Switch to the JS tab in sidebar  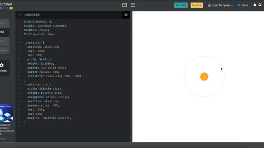coord(4,41)
